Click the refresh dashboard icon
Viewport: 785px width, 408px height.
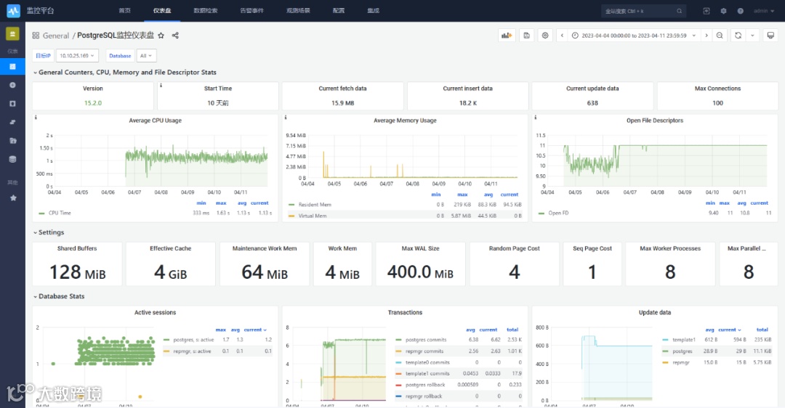tap(738, 36)
